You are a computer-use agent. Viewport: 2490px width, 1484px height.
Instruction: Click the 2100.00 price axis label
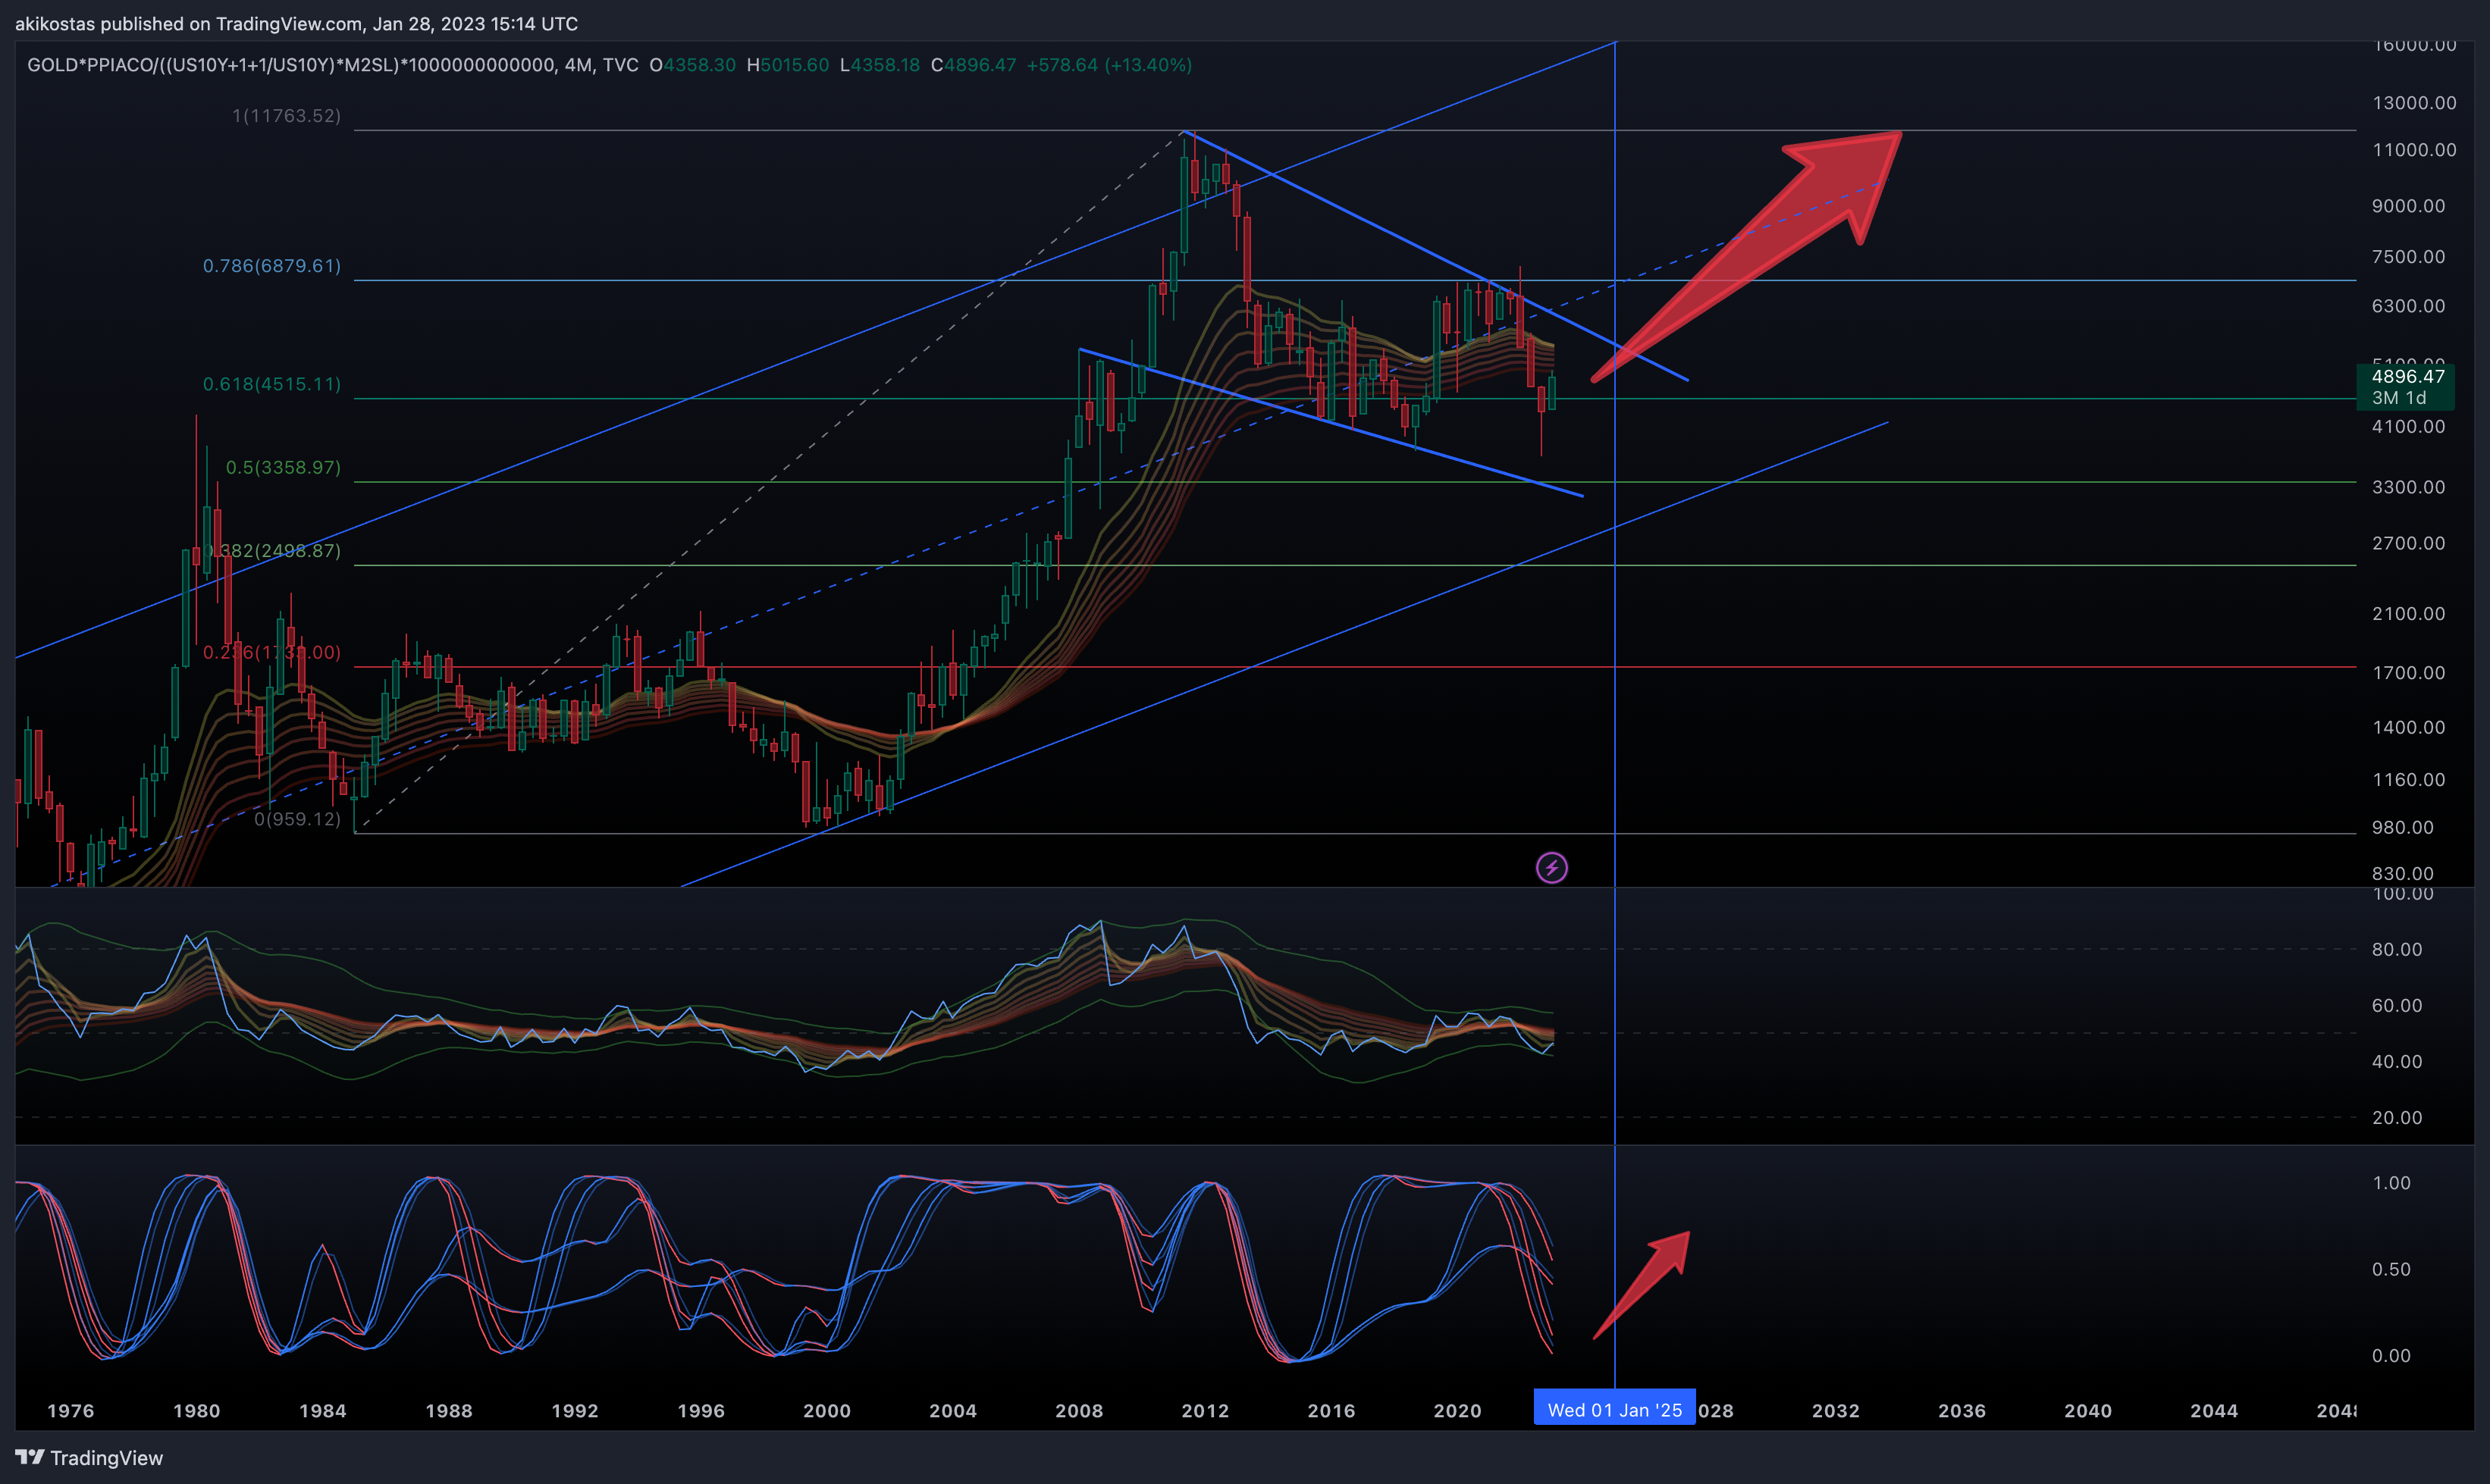coord(2408,614)
